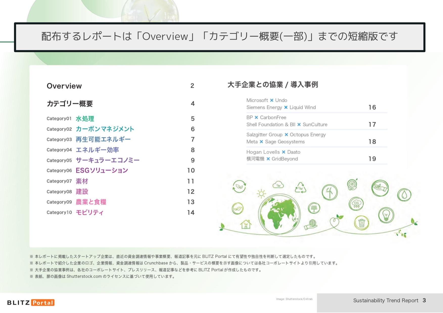The width and height of the screenshot is (443, 313).
Task: Click the Hogan Lovells × Daato line
Action: 273,152
